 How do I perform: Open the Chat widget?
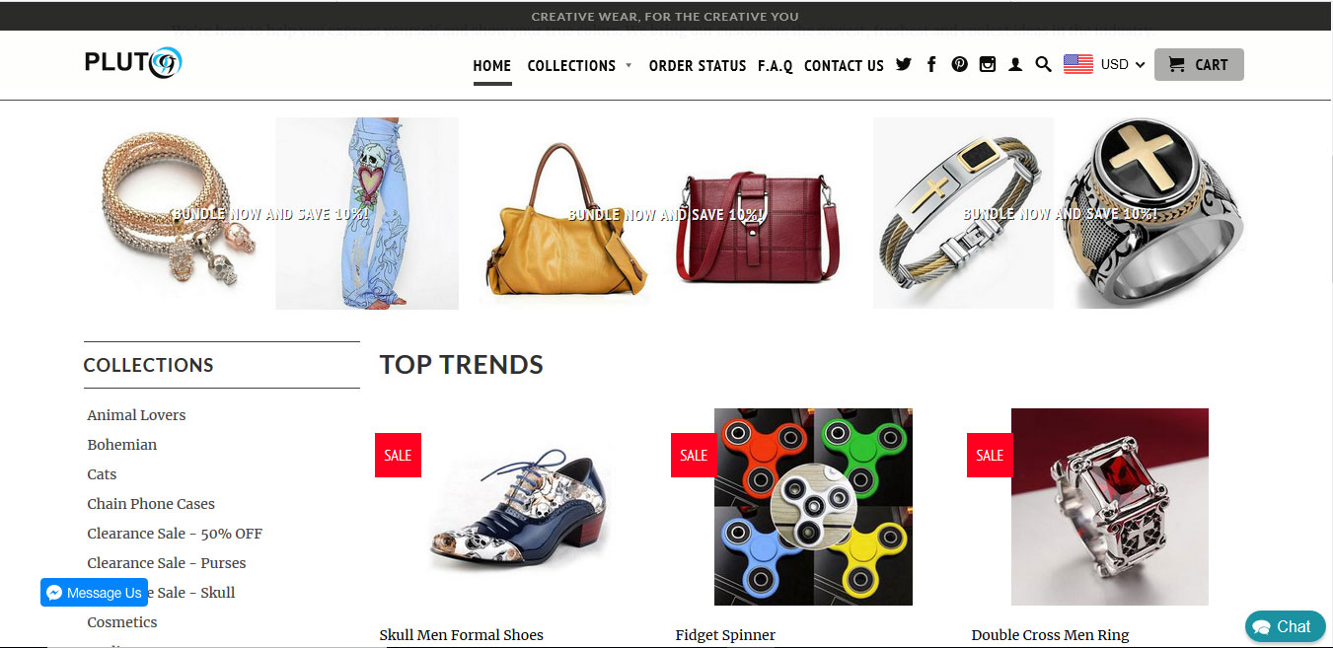pyautogui.click(x=1286, y=626)
